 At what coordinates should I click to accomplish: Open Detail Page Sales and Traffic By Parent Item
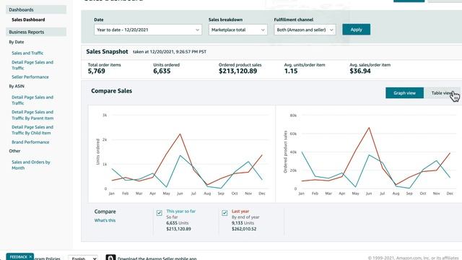(32, 115)
